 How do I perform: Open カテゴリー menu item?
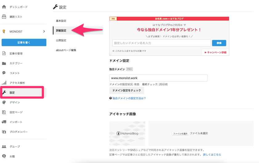pyautogui.click(x=16, y=63)
